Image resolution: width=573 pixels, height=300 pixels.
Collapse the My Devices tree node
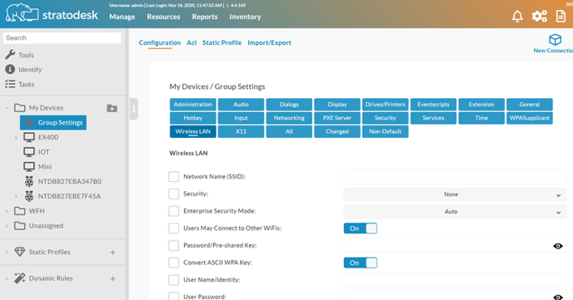(7, 108)
